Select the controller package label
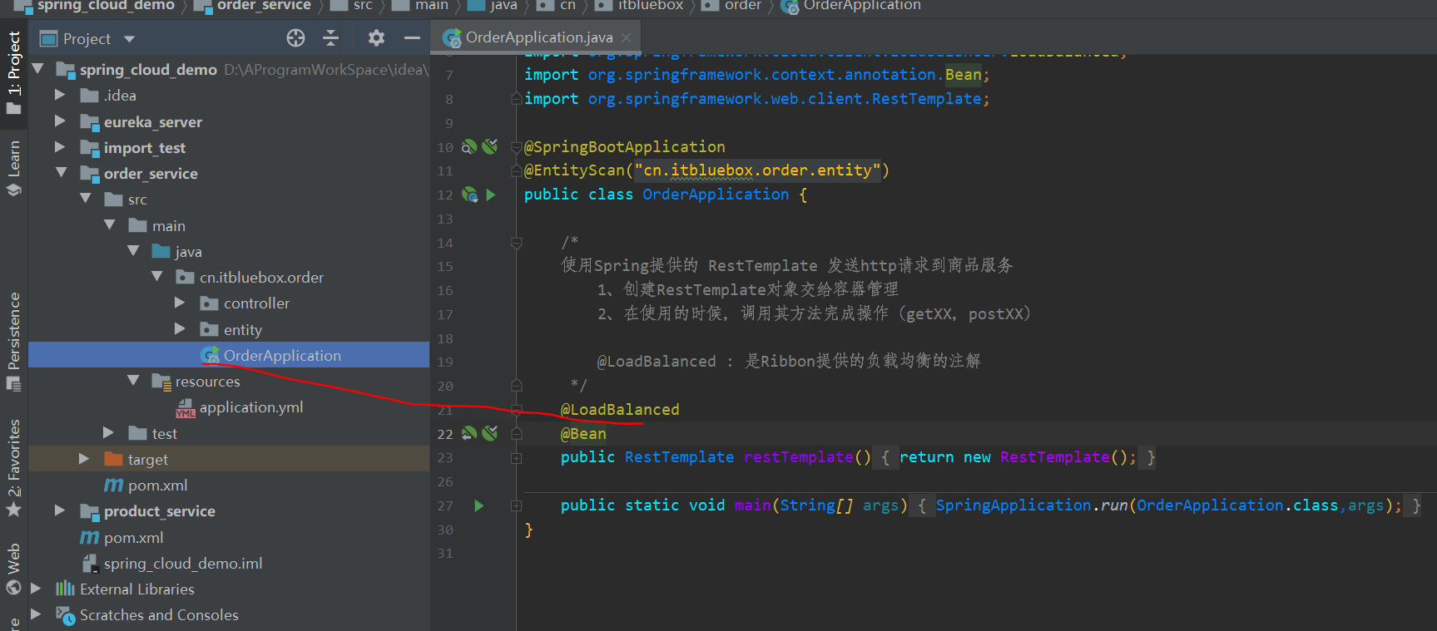This screenshot has height=631, width=1437. pyautogui.click(x=256, y=303)
